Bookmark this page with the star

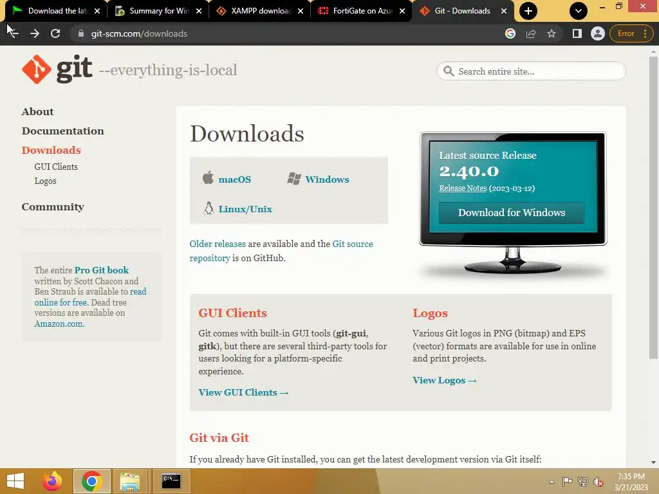point(552,33)
